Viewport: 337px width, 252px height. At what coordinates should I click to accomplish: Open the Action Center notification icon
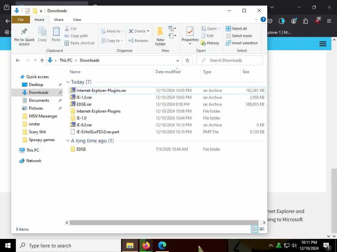click(x=326, y=245)
